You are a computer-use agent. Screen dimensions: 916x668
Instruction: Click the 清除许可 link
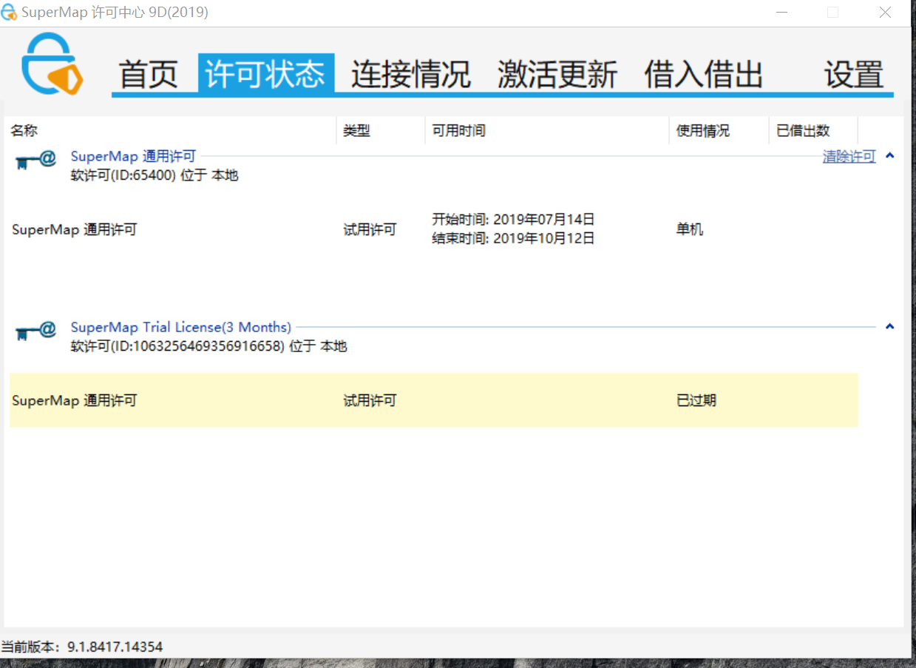849,156
